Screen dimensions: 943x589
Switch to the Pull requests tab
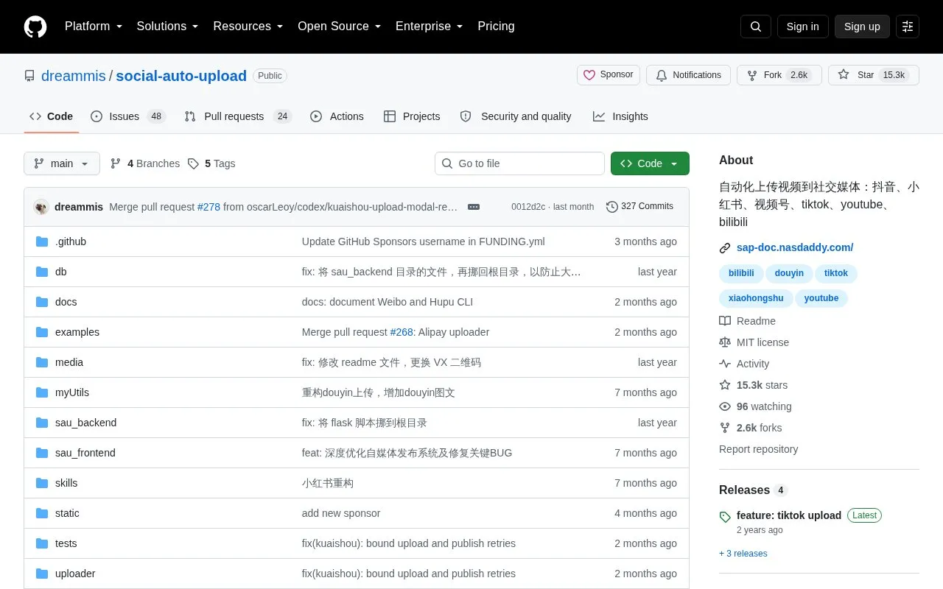point(238,116)
